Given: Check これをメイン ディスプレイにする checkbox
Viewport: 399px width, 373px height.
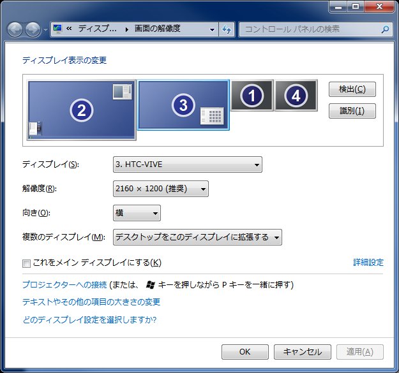Looking at the screenshot, I should pyautogui.click(x=26, y=263).
